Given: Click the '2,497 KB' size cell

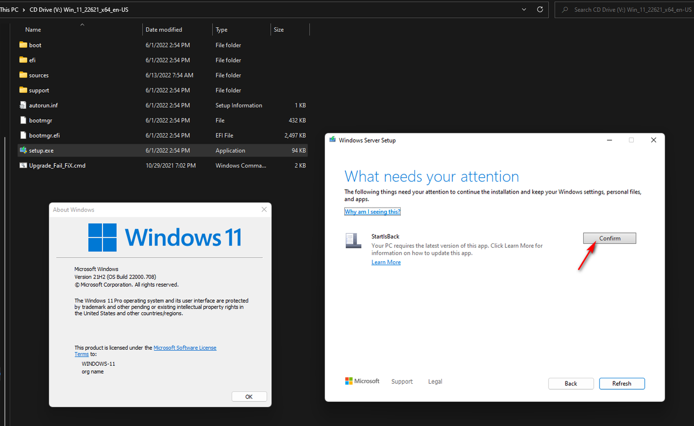Looking at the screenshot, I should coord(295,135).
